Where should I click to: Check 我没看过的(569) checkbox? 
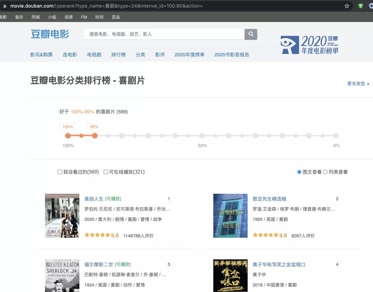click(60, 172)
